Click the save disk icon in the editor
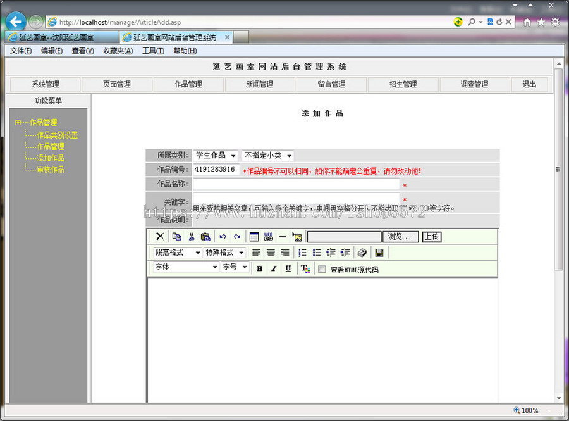Screen dimensions: 569x421 pyautogui.click(x=379, y=252)
